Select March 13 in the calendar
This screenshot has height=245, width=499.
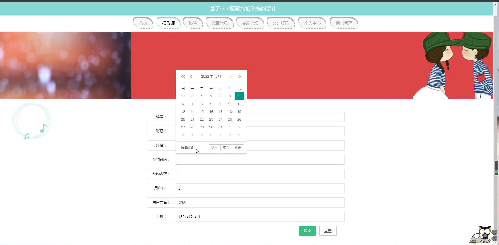pos(183,112)
